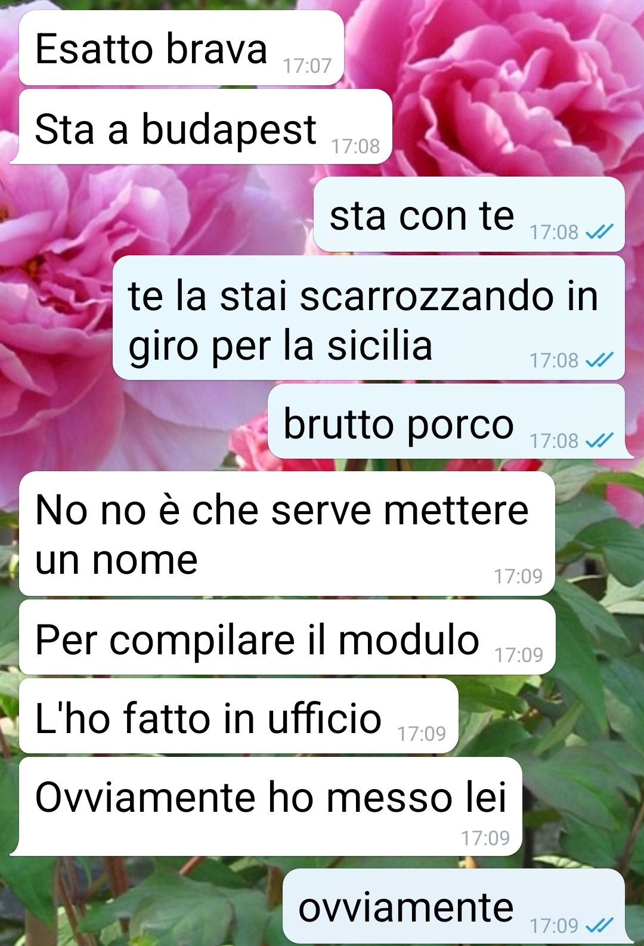
Task: Select 'No no è che serve mettere' message
Action: click(287, 534)
